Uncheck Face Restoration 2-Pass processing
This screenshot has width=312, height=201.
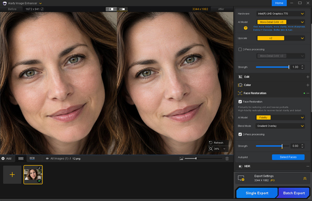pos(240,134)
